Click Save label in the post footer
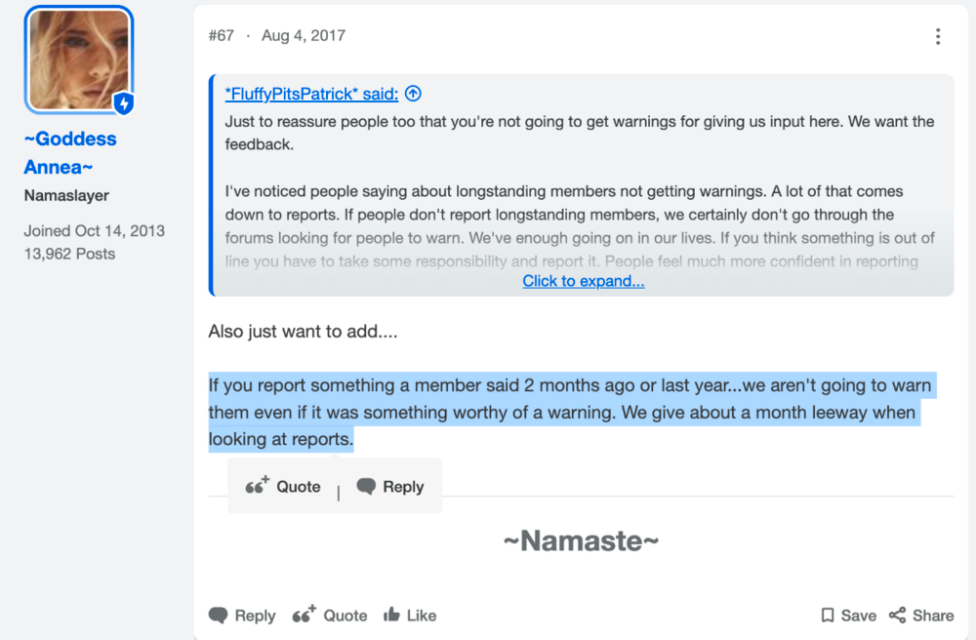This screenshot has height=640, width=976. [858, 615]
